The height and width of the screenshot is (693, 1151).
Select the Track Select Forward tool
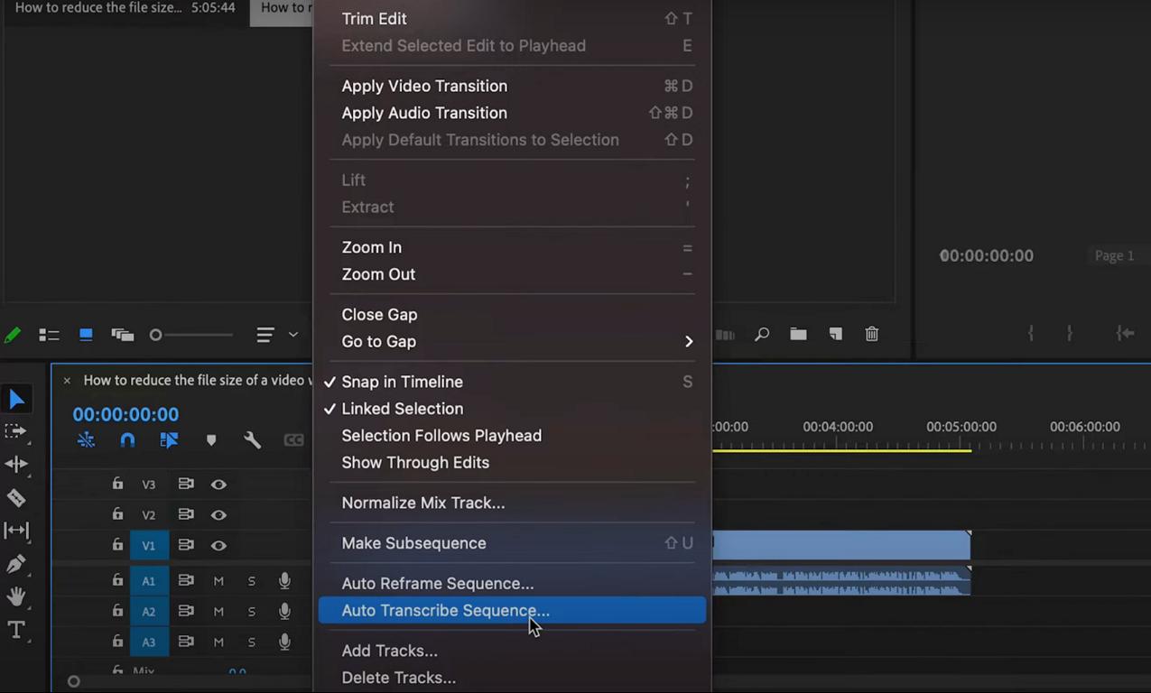16,431
